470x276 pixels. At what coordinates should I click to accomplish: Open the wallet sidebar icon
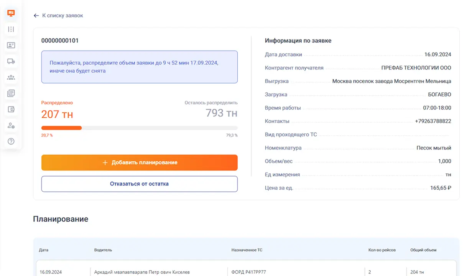(x=11, y=109)
